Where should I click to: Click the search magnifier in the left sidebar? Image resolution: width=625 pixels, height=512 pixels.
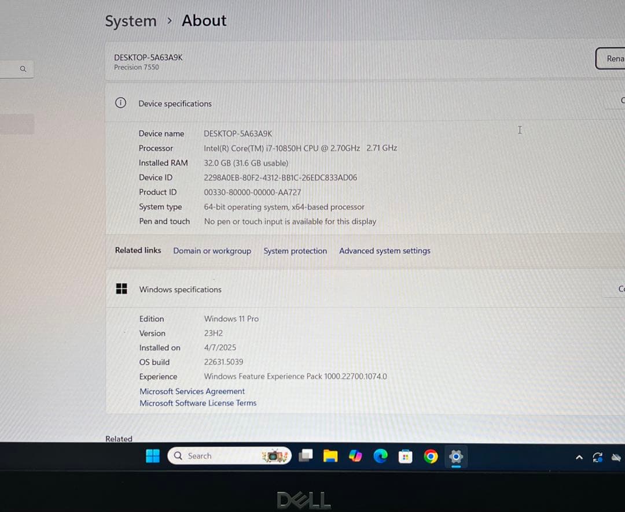[x=23, y=68]
